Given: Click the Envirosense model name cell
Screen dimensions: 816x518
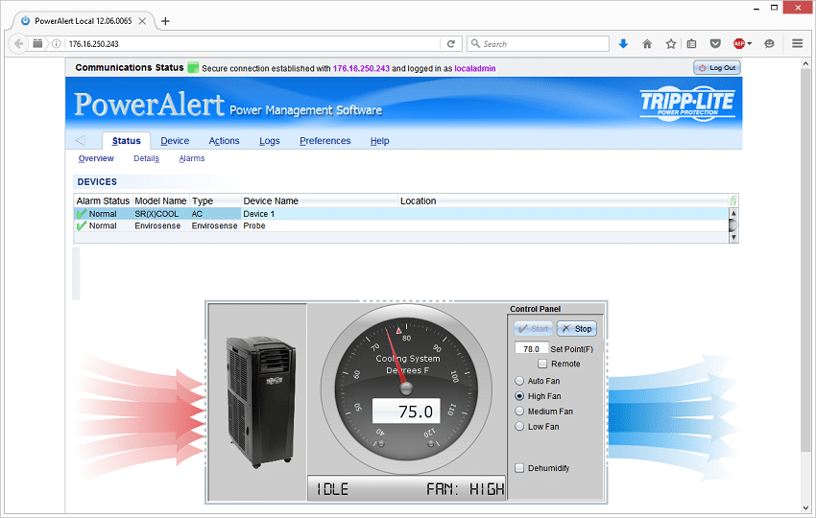Looking at the screenshot, I should (161, 225).
